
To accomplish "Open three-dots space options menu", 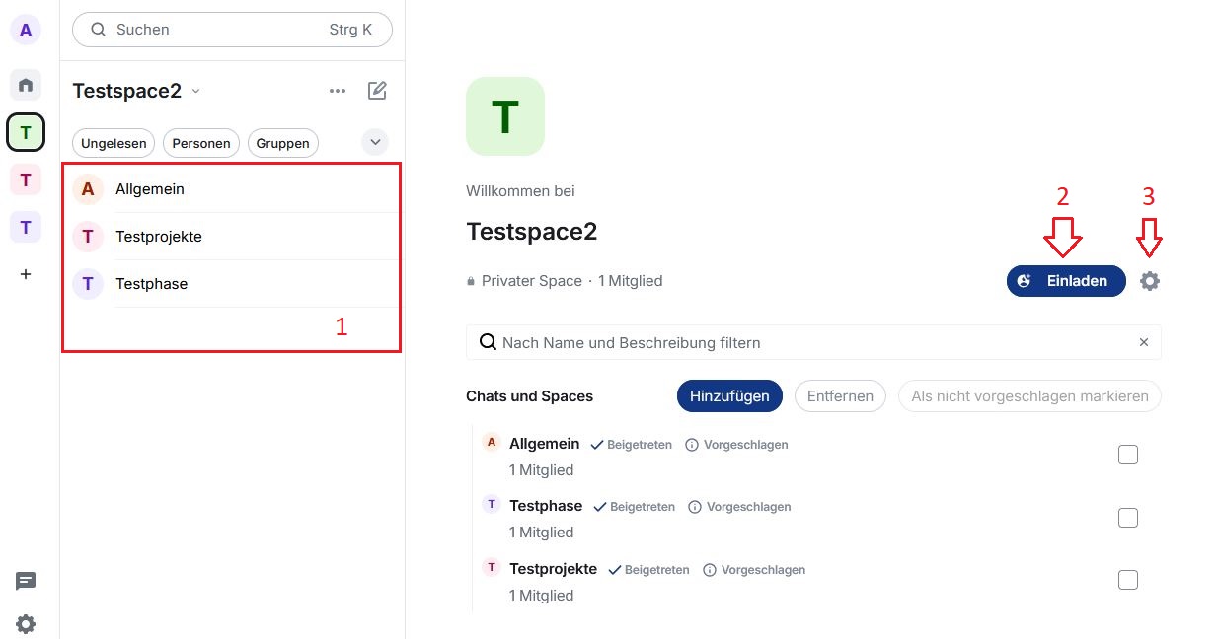I will pyautogui.click(x=338, y=91).
